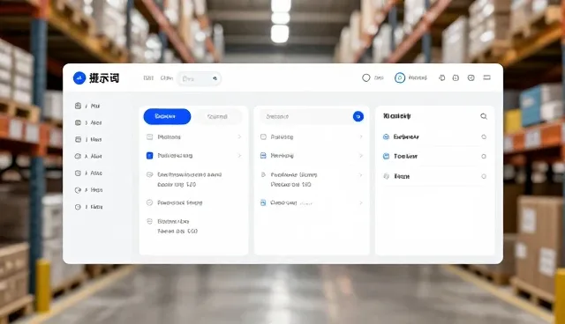The image size is (565, 324).
Task: Click the second of four header utility icons
Action: [x=456, y=77]
